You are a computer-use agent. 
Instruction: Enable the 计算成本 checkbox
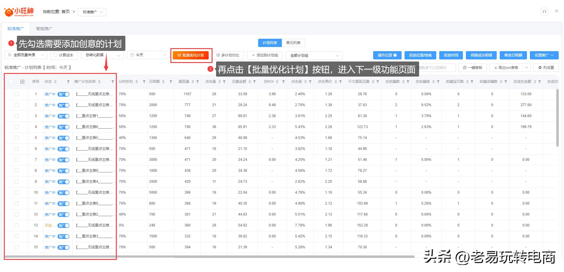(55, 55)
